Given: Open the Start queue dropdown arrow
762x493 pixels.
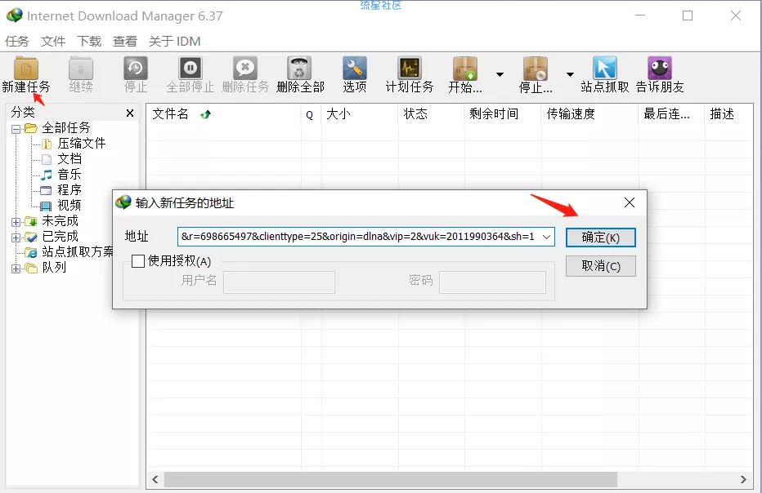Looking at the screenshot, I should pyautogui.click(x=500, y=75).
